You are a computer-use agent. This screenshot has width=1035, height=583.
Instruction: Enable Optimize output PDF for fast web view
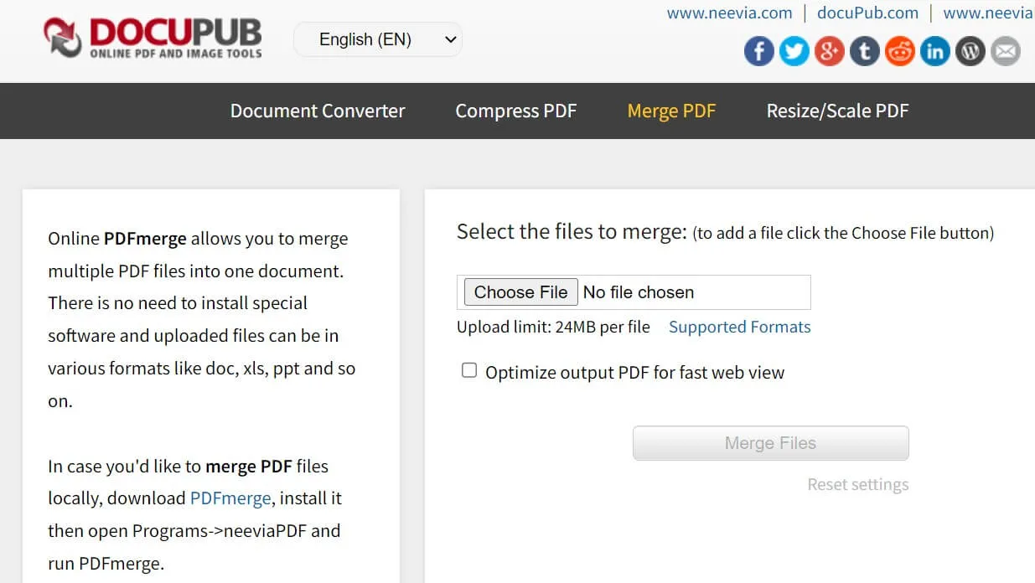pos(469,369)
